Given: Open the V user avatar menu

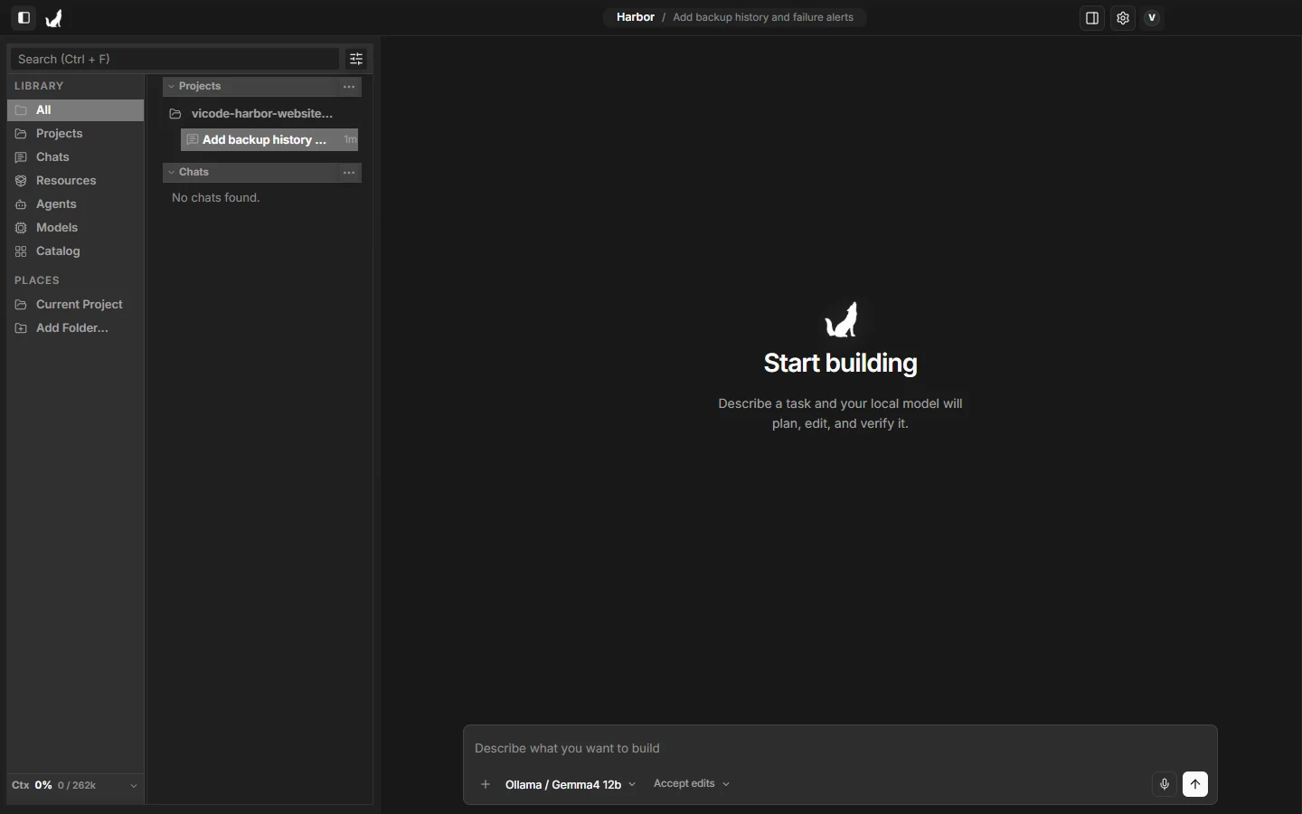Looking at the screenshot, I should 1153,18.
